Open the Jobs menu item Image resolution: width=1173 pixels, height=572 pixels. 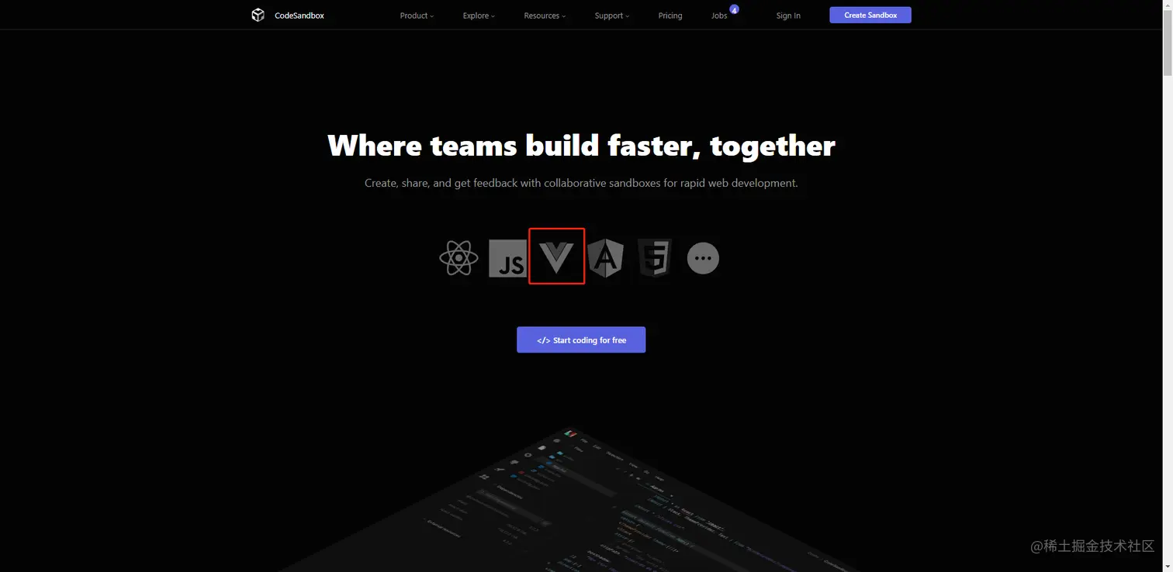(x=719, y=16)
